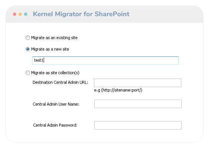Click the 'Migrate as site collection(s)' label text

tap(55, 73)
